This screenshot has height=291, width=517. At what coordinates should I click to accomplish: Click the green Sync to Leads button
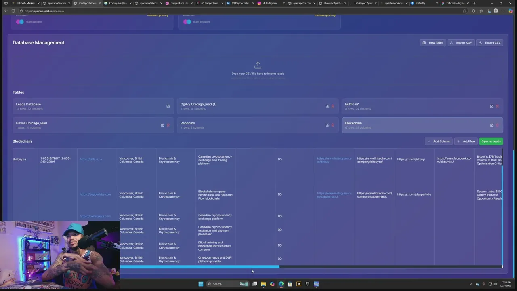coord(491,141)
